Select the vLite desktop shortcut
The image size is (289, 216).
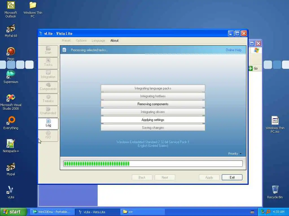point(11,192)
